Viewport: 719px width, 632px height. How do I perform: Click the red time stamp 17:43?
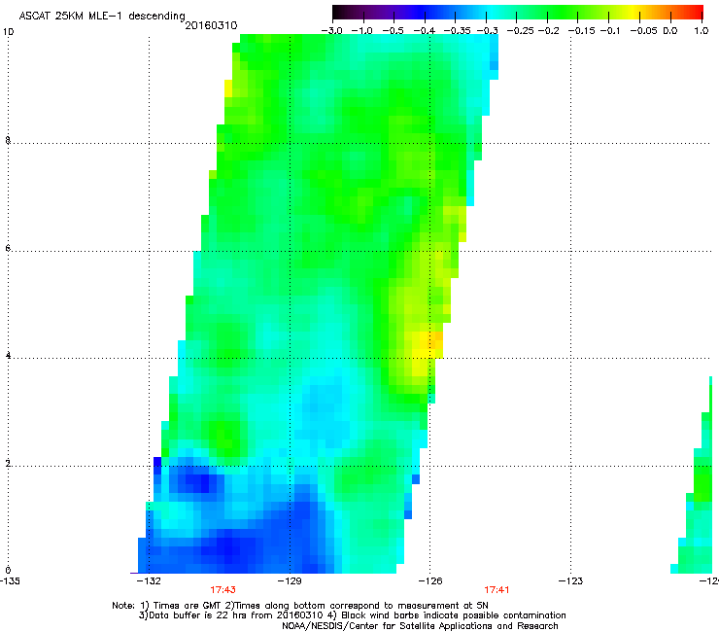click(x=223, y=590)
